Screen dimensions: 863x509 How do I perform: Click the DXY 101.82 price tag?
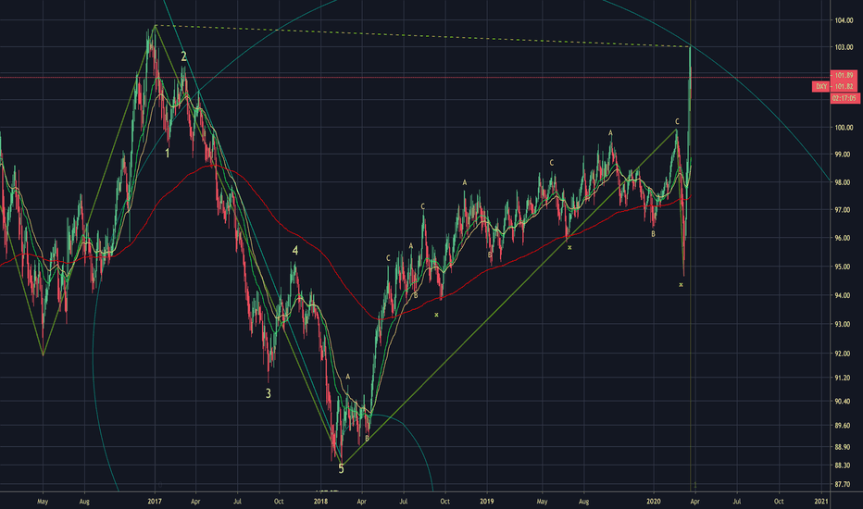coord(833,86)
